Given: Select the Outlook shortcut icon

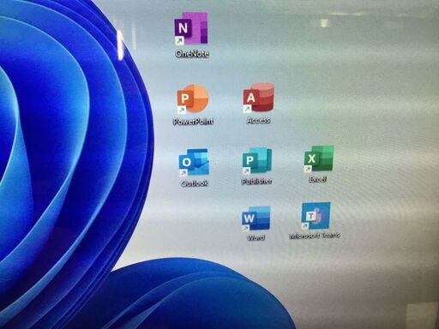Looking at the screenshot, I should click(x=194, y=162).
